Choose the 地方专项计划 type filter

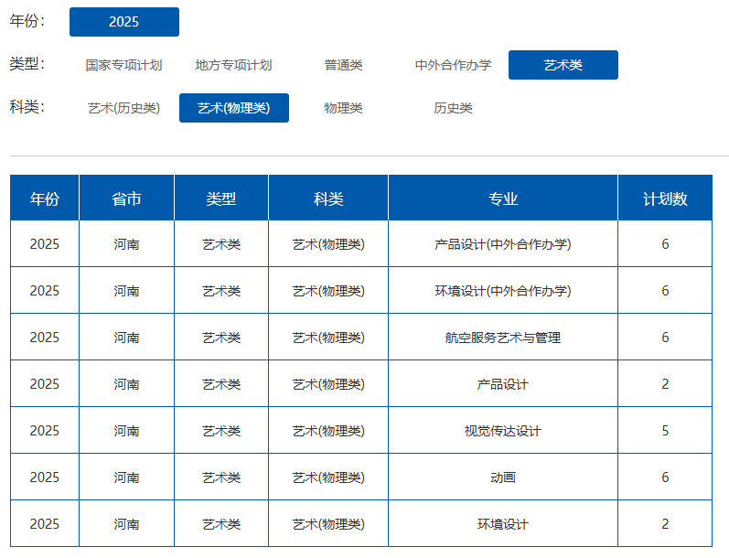pyautogui.click(x=234, y=65)
